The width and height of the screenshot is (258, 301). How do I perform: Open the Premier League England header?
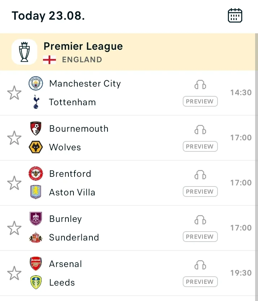click(x=128, y=52)
